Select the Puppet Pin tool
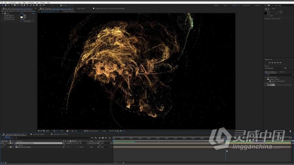The image size is (294, 165). click(44, 5)
